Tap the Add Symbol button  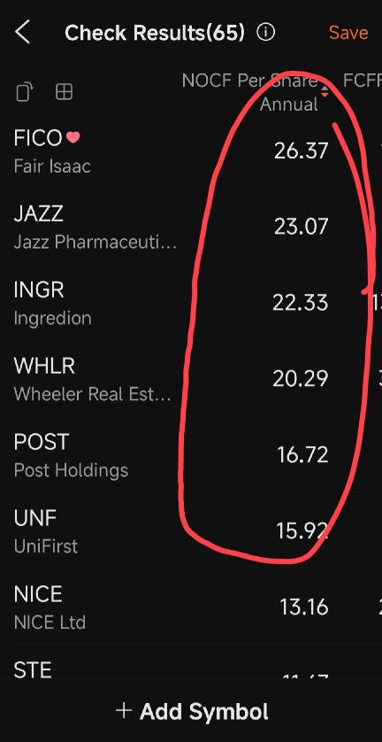pos(192,711)
